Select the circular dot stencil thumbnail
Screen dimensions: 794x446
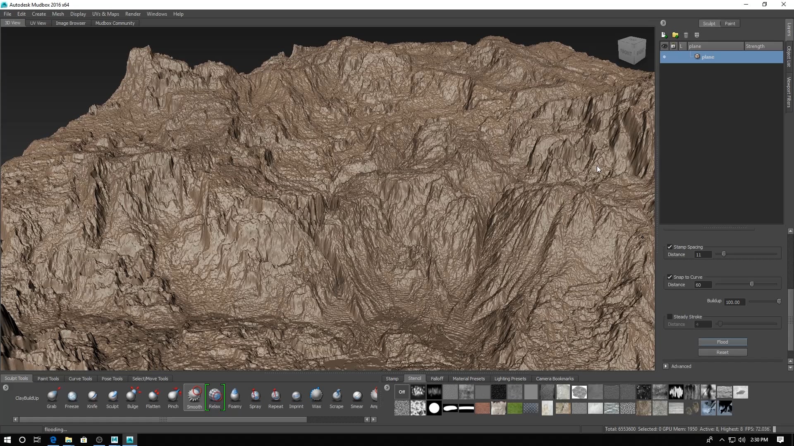tap(434, 408)
